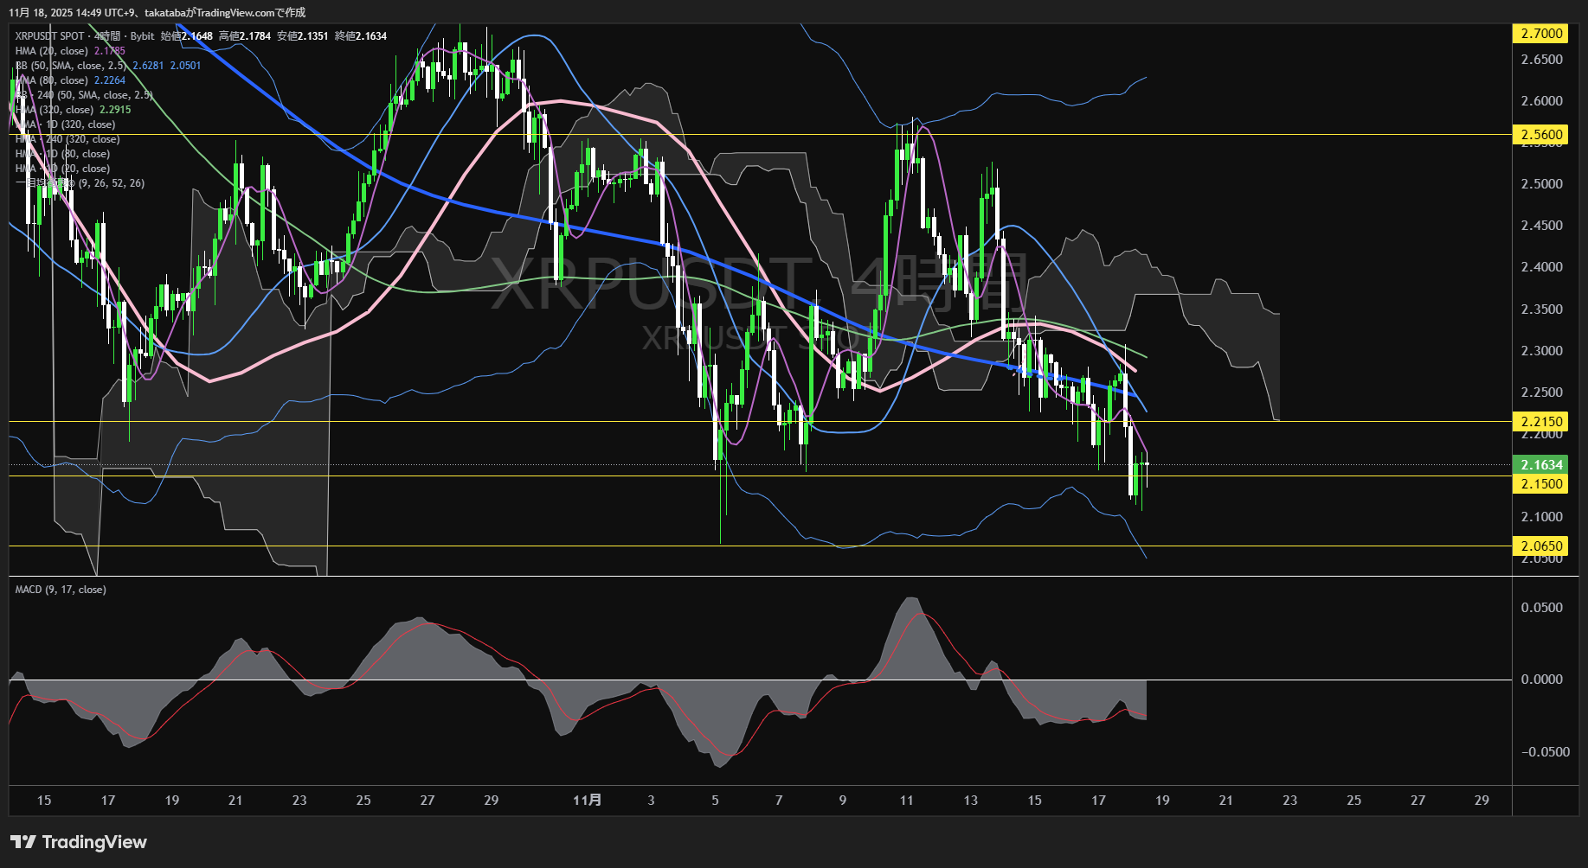This screenshot has height=868, width=1588.
Task: Click the 11月 month marker on time axis
Action: [587, 801]
